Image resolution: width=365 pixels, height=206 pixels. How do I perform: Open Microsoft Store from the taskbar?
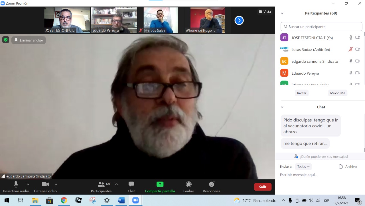[x=49, y=200]
